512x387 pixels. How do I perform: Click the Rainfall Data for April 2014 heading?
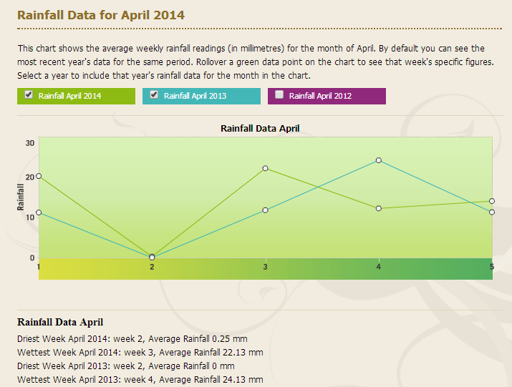tap(101, 15)
